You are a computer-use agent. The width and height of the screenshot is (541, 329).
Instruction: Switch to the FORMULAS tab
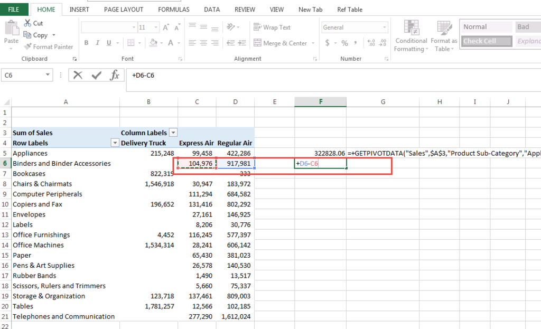pos(173,10)
